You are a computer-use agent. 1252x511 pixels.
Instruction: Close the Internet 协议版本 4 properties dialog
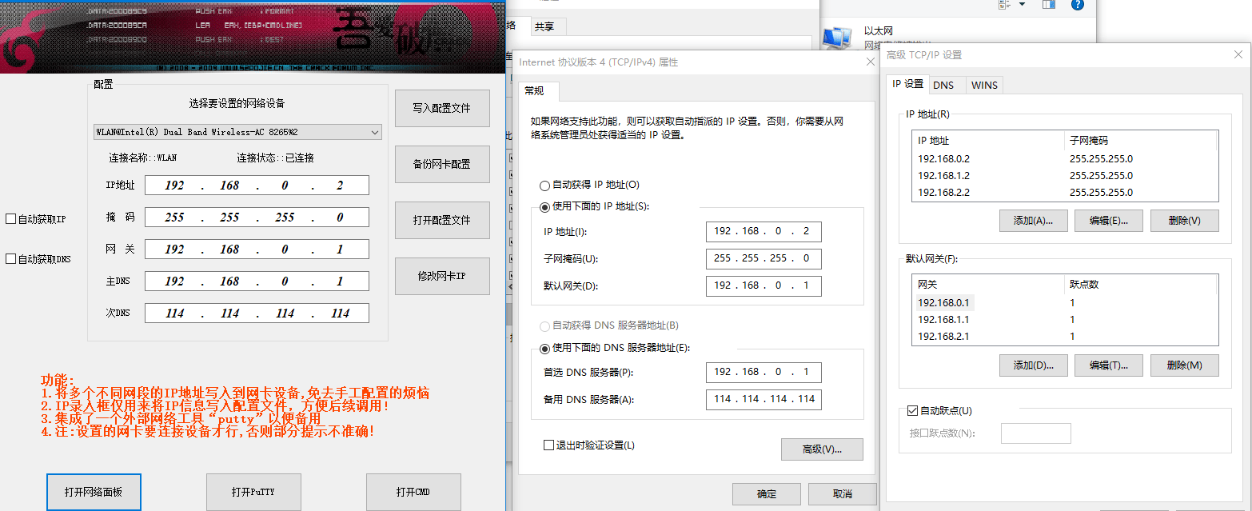tap(870, 62)
